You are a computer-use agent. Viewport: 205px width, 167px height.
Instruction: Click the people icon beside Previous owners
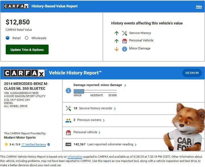(68, 120)
